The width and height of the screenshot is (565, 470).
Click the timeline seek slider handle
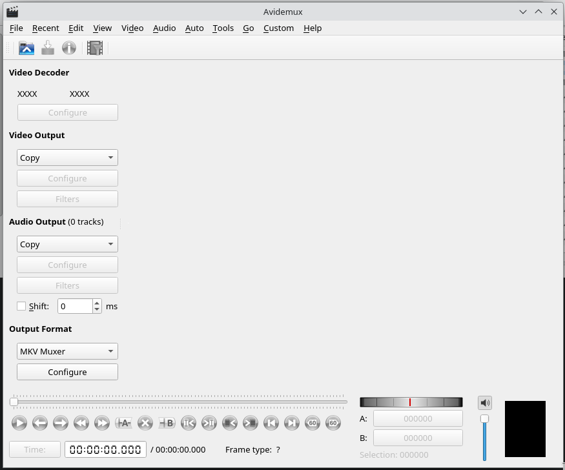click(14, 402)
